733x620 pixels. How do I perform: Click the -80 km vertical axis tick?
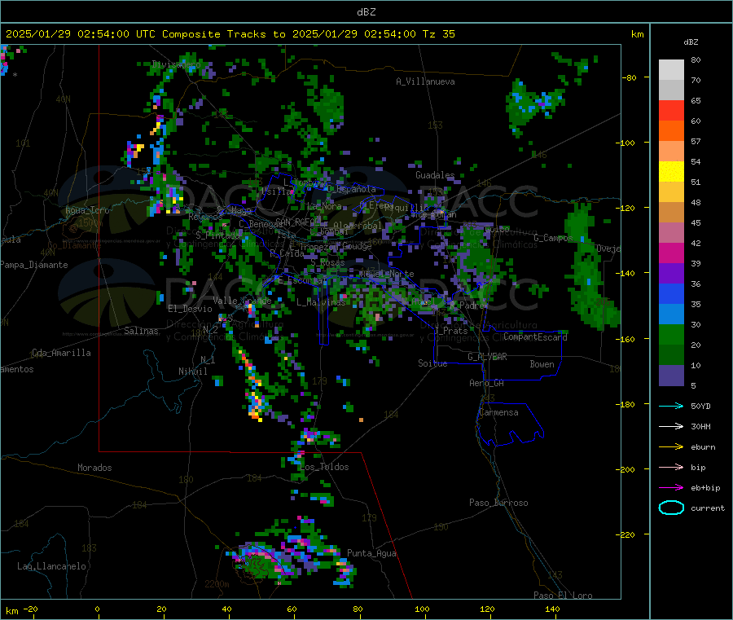coord(630,77)
